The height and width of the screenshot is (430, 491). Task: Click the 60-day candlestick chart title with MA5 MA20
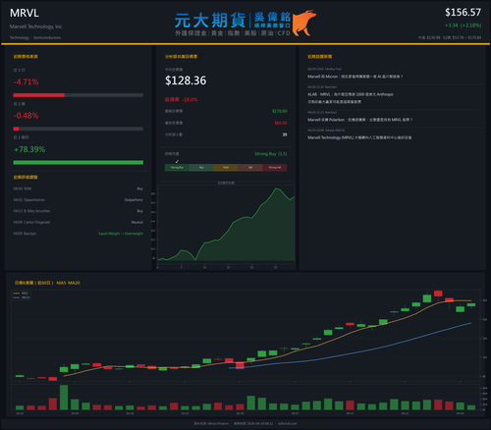point(47,283)
